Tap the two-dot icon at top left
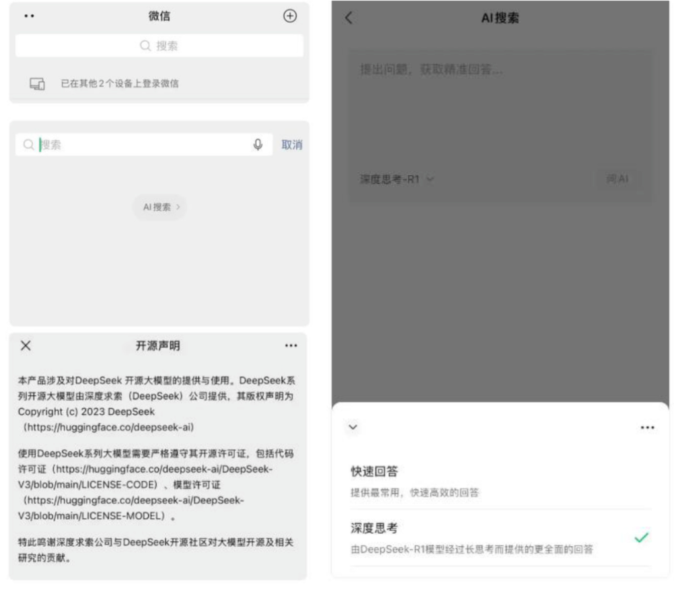687x592 pixels. [29, 16]
